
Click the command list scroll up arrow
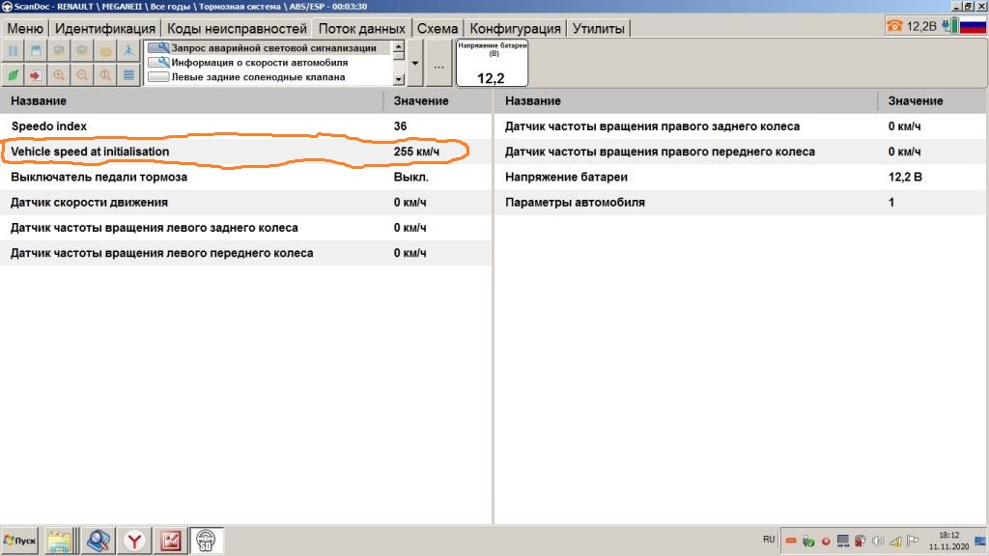(399, 47)
